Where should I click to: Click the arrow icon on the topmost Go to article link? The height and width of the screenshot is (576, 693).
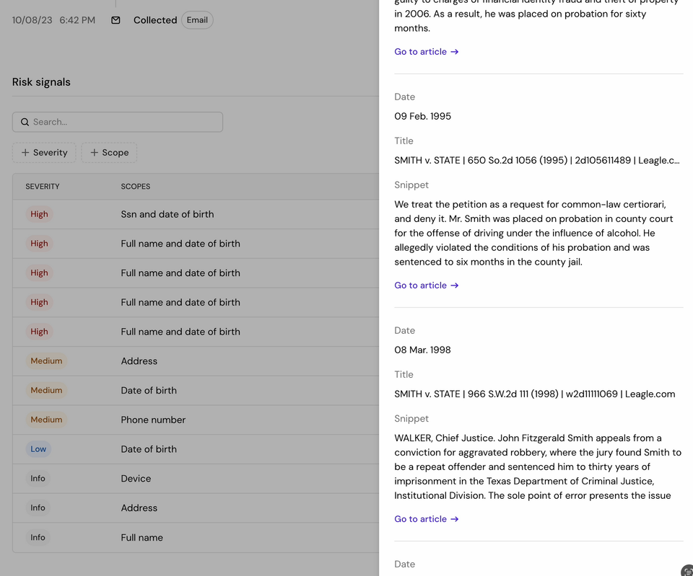pyautogui.click(x=454, y=51)
